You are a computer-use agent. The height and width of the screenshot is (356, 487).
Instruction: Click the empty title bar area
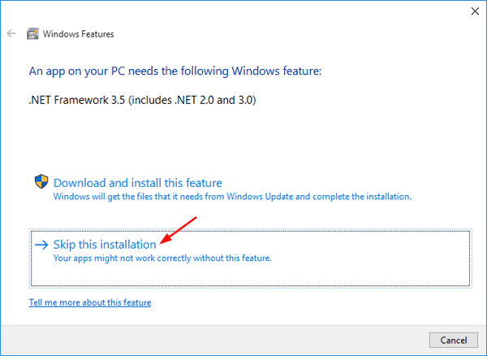click(x=284, y=34)
